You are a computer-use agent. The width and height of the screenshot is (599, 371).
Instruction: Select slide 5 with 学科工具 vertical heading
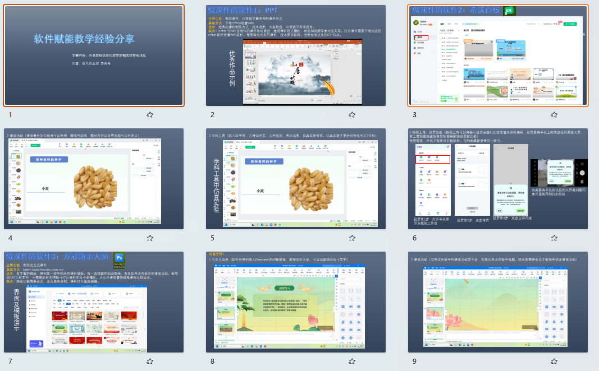[x=296, y=179]
